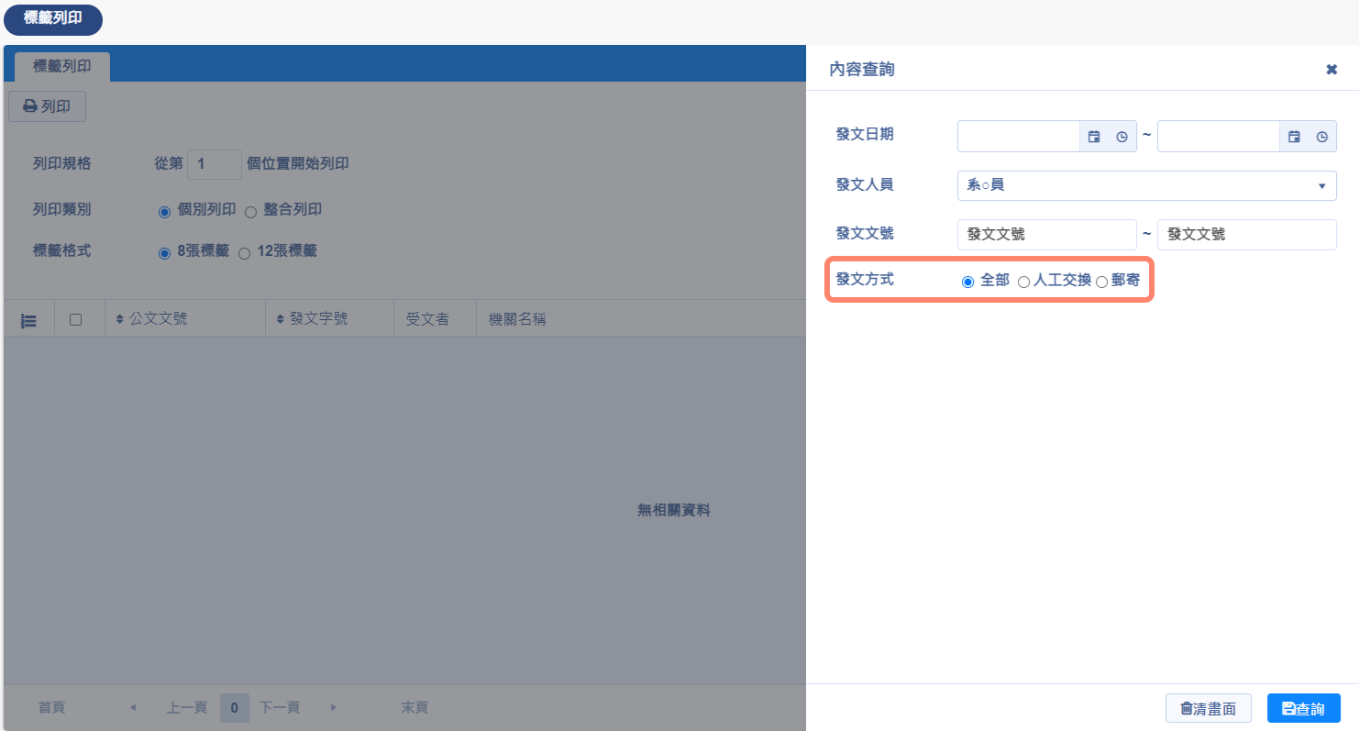
Task: Choose 整合列印 print type
Action: click(x=250, y=211)
